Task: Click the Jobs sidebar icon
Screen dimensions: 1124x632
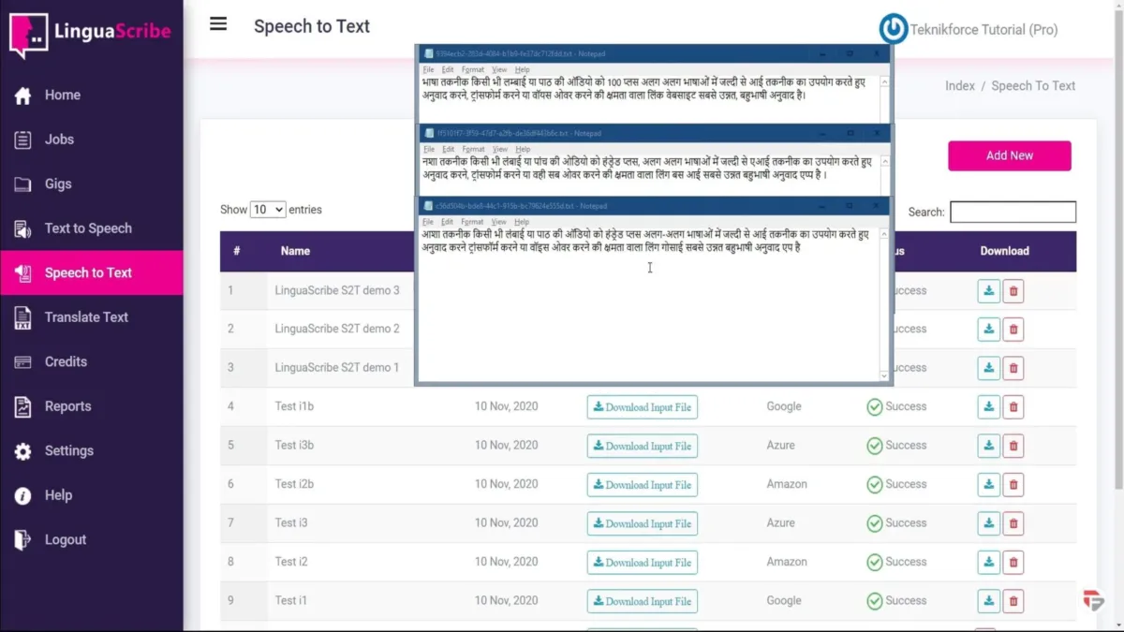Action: click(23, 140)
